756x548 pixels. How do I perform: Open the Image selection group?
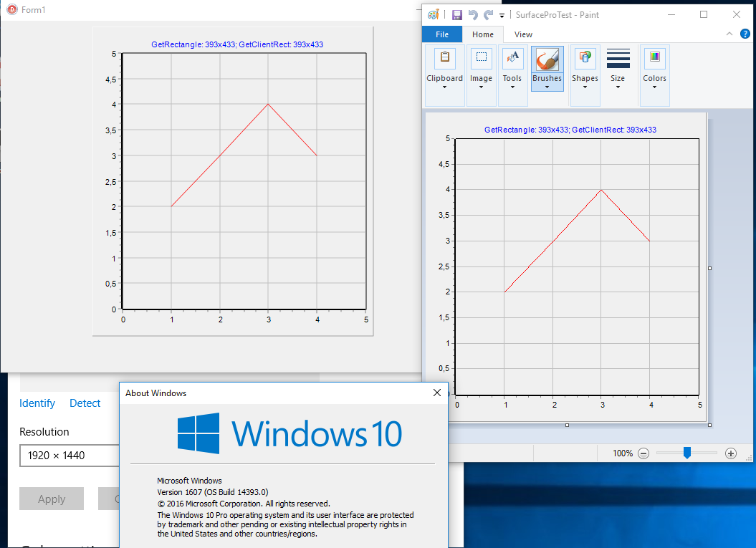[481, 75]
